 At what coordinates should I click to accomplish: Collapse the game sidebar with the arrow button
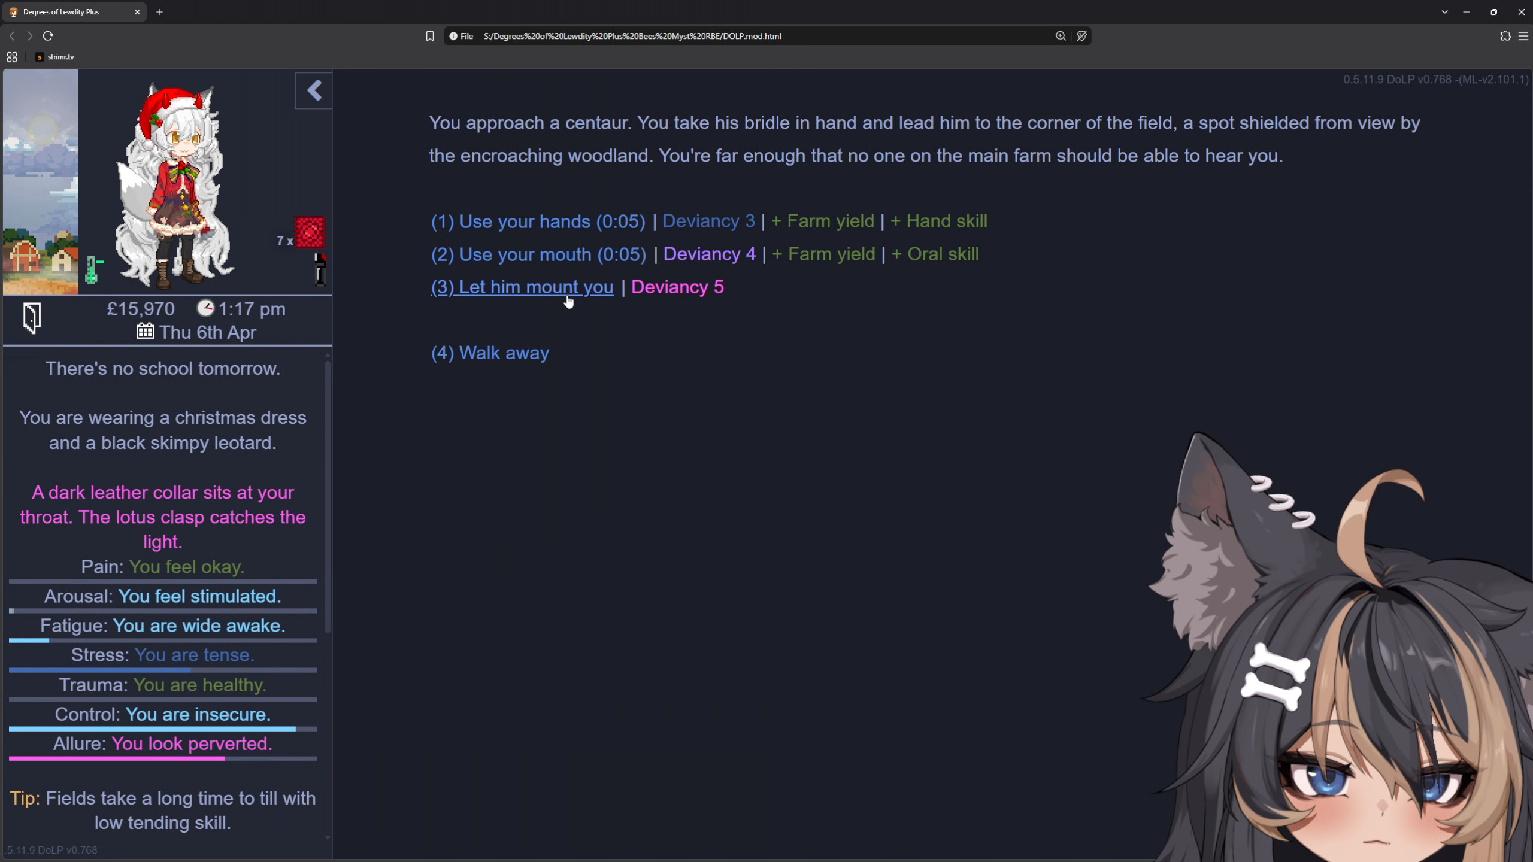[x=314, y=90]
